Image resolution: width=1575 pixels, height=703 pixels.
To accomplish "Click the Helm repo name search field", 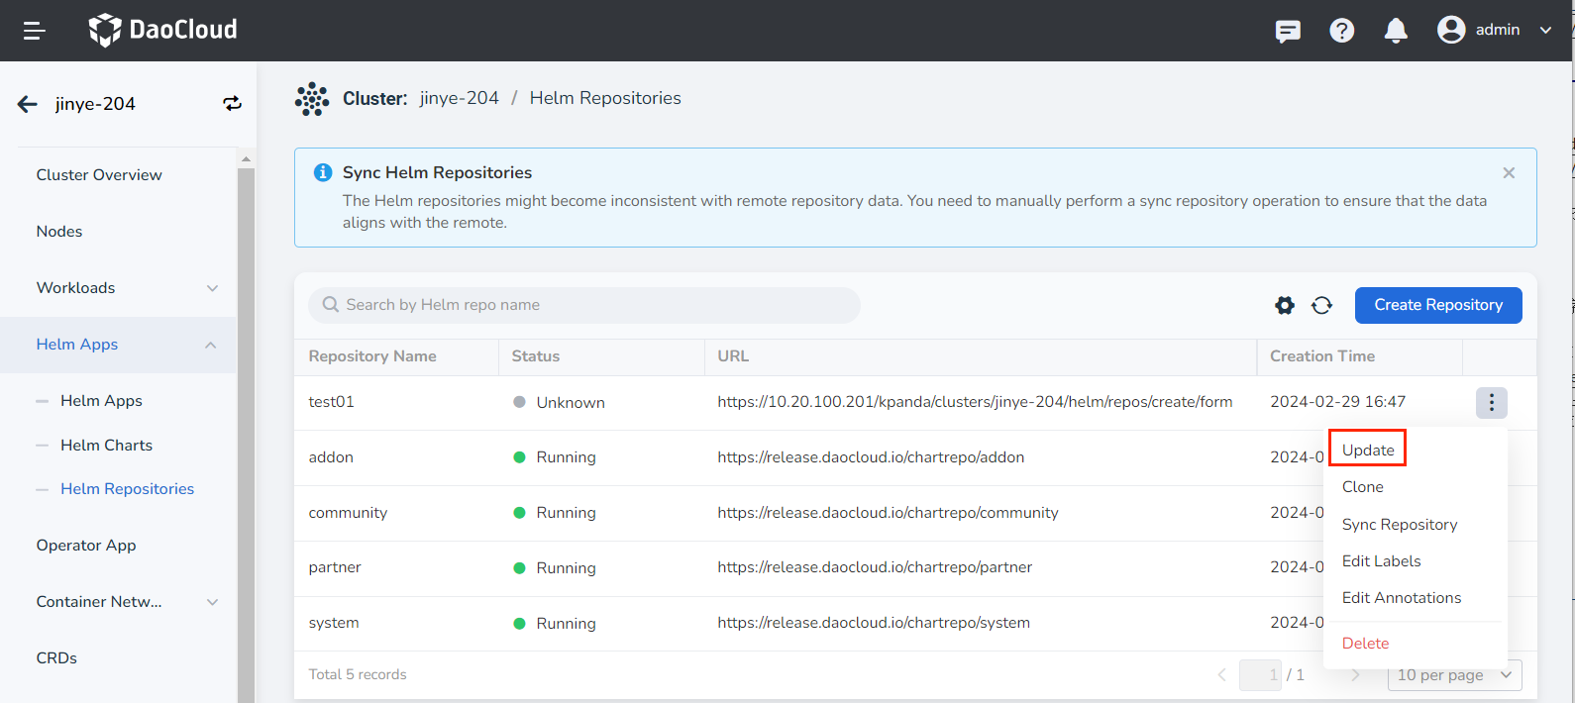I will (584, 305).
